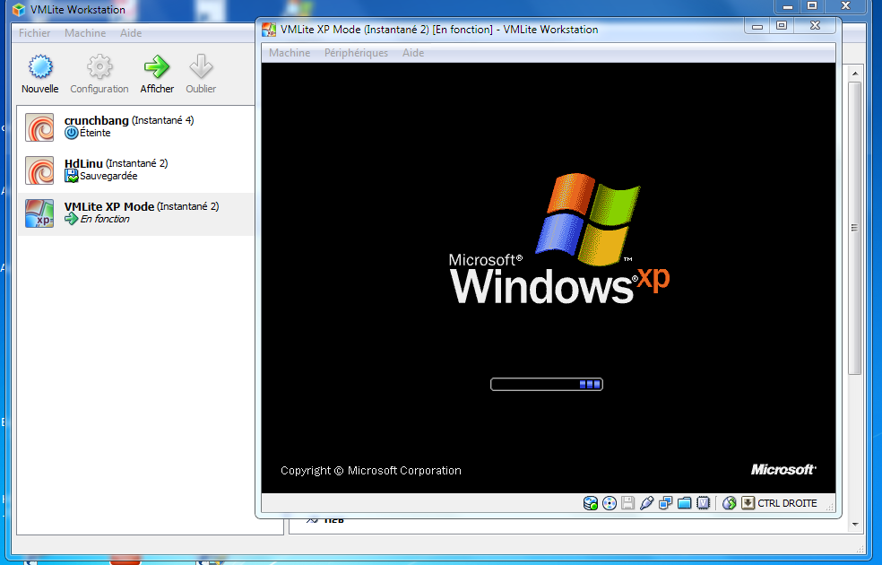Click the Nouvelle toolbar button
882x565 pixels.
39,74
